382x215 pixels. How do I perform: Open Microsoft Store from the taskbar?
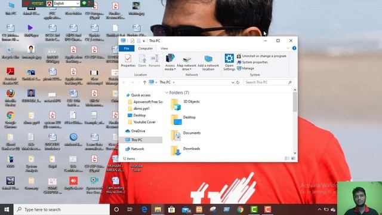tap(171, 210)
